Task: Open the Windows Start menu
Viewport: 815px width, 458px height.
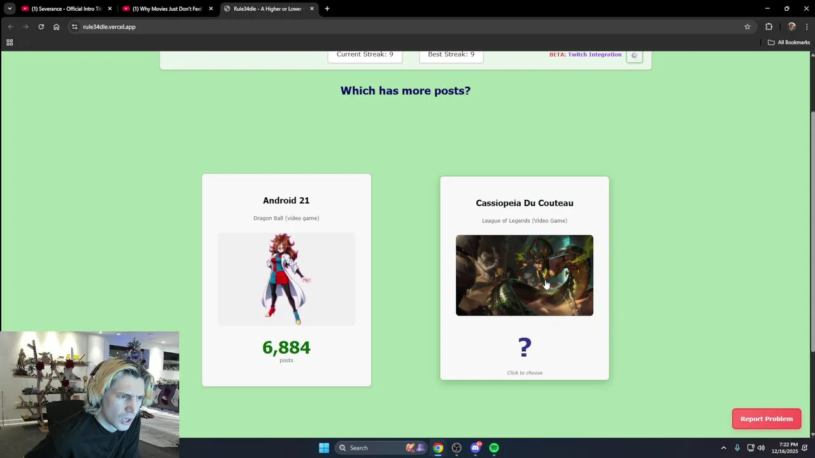Action: (323, 448)
